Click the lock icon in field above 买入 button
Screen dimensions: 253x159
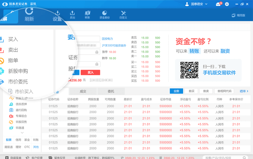point(97,64)
